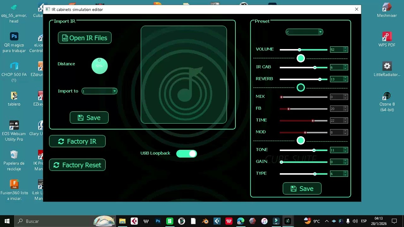Save the preset settings in Preset panel
This screenshot has height=227, width=404.
302,189
